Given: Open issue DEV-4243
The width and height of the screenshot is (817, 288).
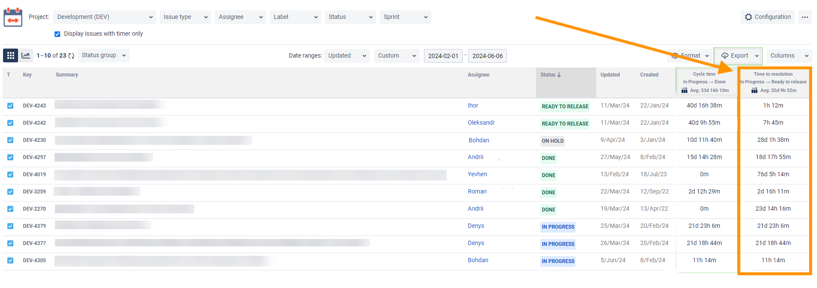Looking at the screenshot, I should coord(34,106).
